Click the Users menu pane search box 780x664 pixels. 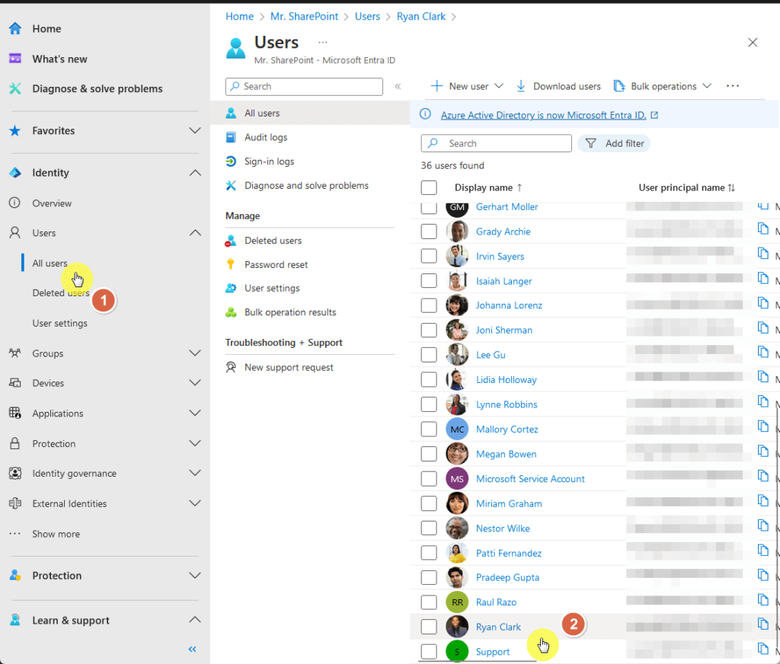pyautogui.click(x=304, y=87)
